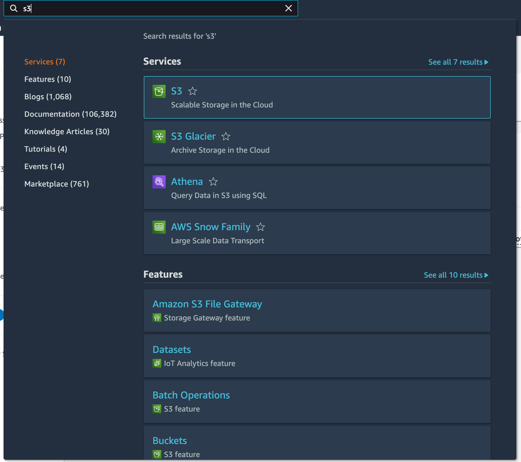521x462 pixels.
Task: Star the Athena service as favorite
Action: pyautogui.click(x=213, y=182)
